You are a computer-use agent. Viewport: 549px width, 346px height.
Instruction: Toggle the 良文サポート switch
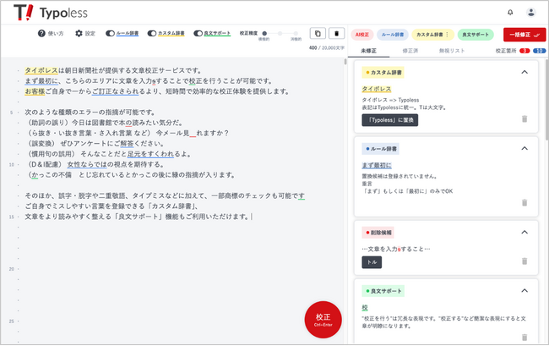[198, 34]
